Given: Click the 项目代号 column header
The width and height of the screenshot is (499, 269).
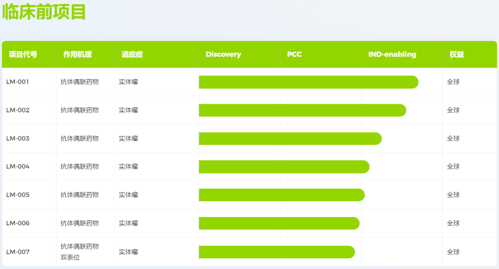Looking at the screenshot, I should 23,54.
